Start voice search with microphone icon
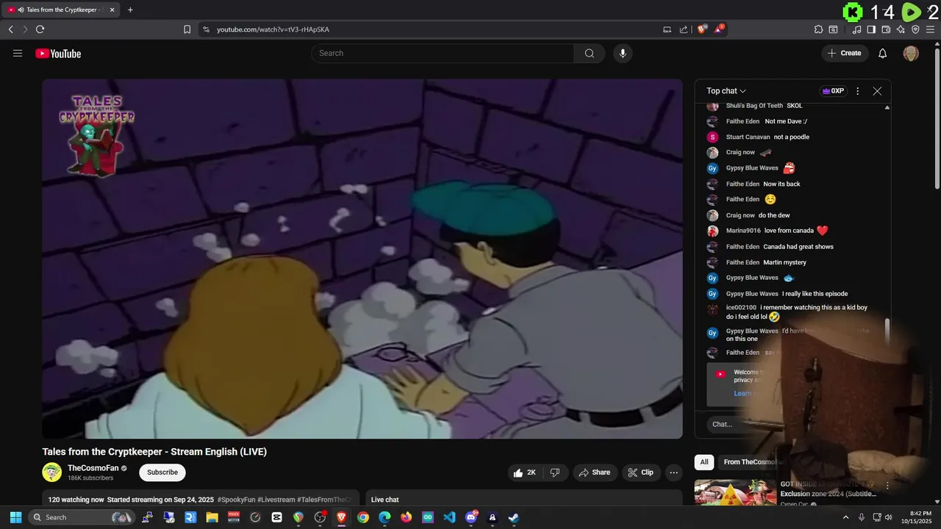Viewport: 941px width, 529px height. [623, 53]
